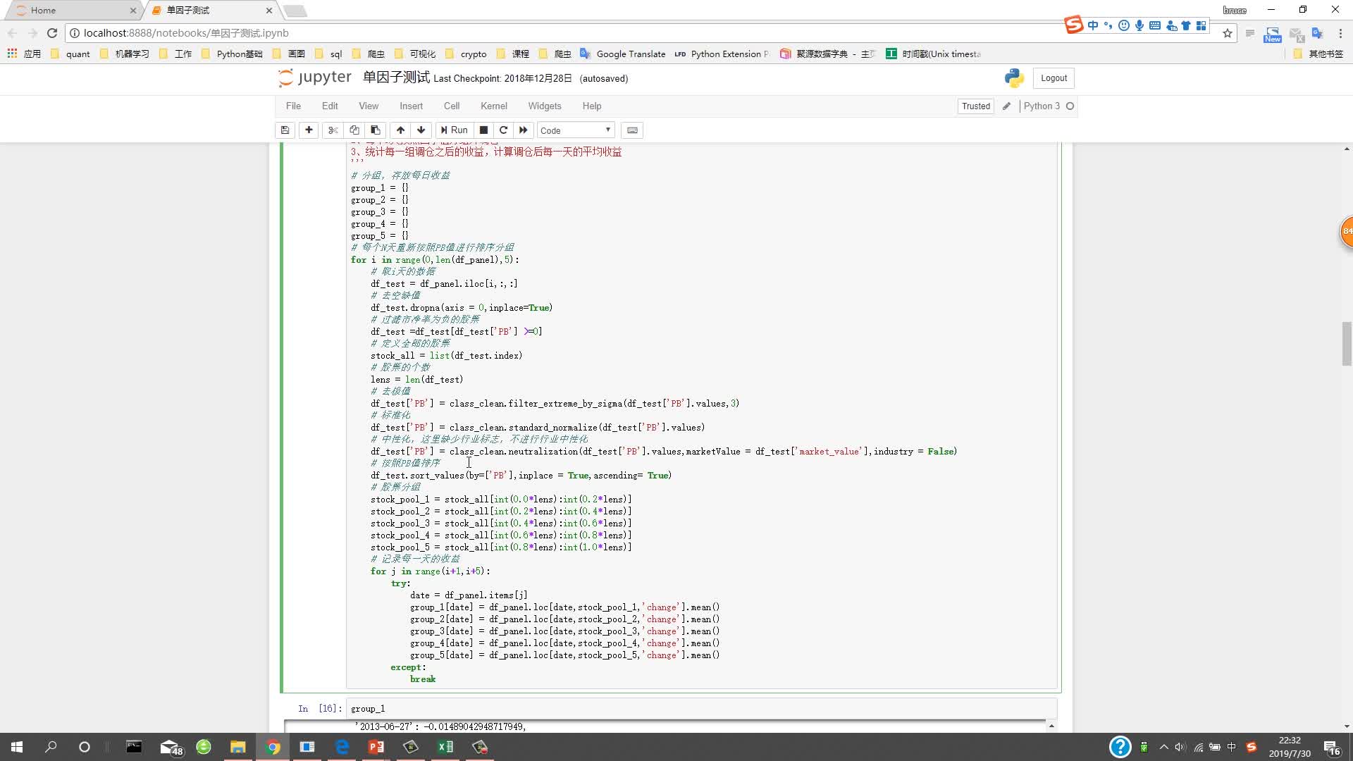The image size is (1353, 761).
Task: Restart kernel and rerun all fast-forward icon
Action: tap(523, 130)
